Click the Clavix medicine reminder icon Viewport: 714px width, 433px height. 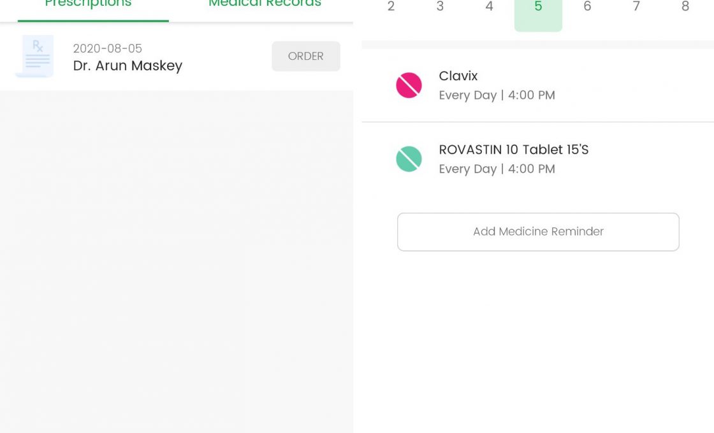click(409, 85)
